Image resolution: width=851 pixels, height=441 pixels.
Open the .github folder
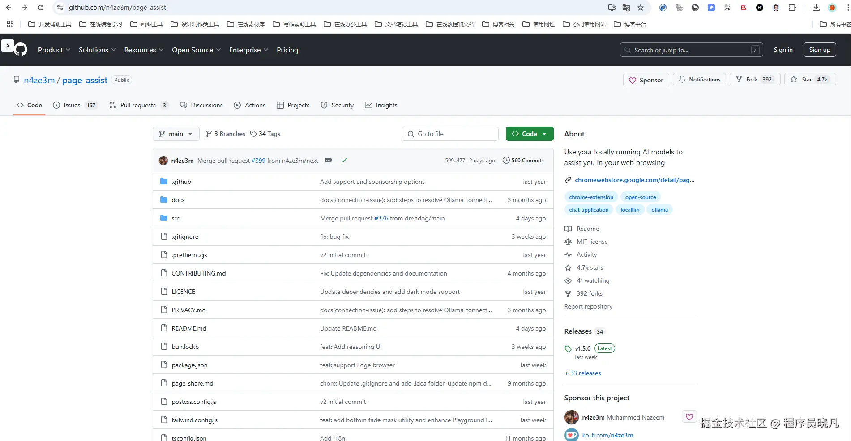181,182
